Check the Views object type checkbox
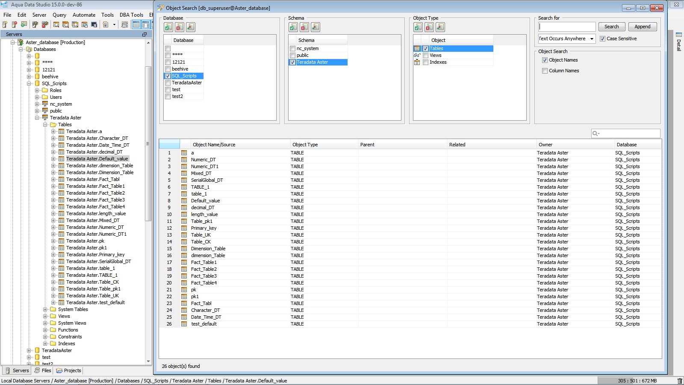This screenshot has width=684, height=385. point(425,56)
